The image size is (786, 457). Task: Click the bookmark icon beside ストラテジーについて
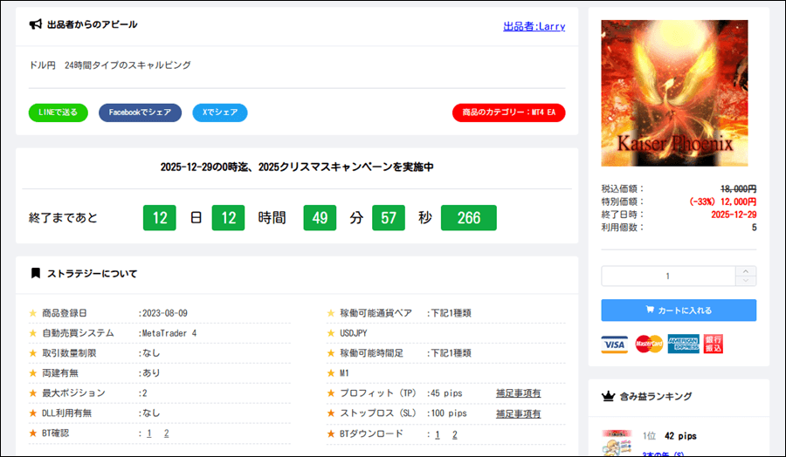(x=36, y=273)
